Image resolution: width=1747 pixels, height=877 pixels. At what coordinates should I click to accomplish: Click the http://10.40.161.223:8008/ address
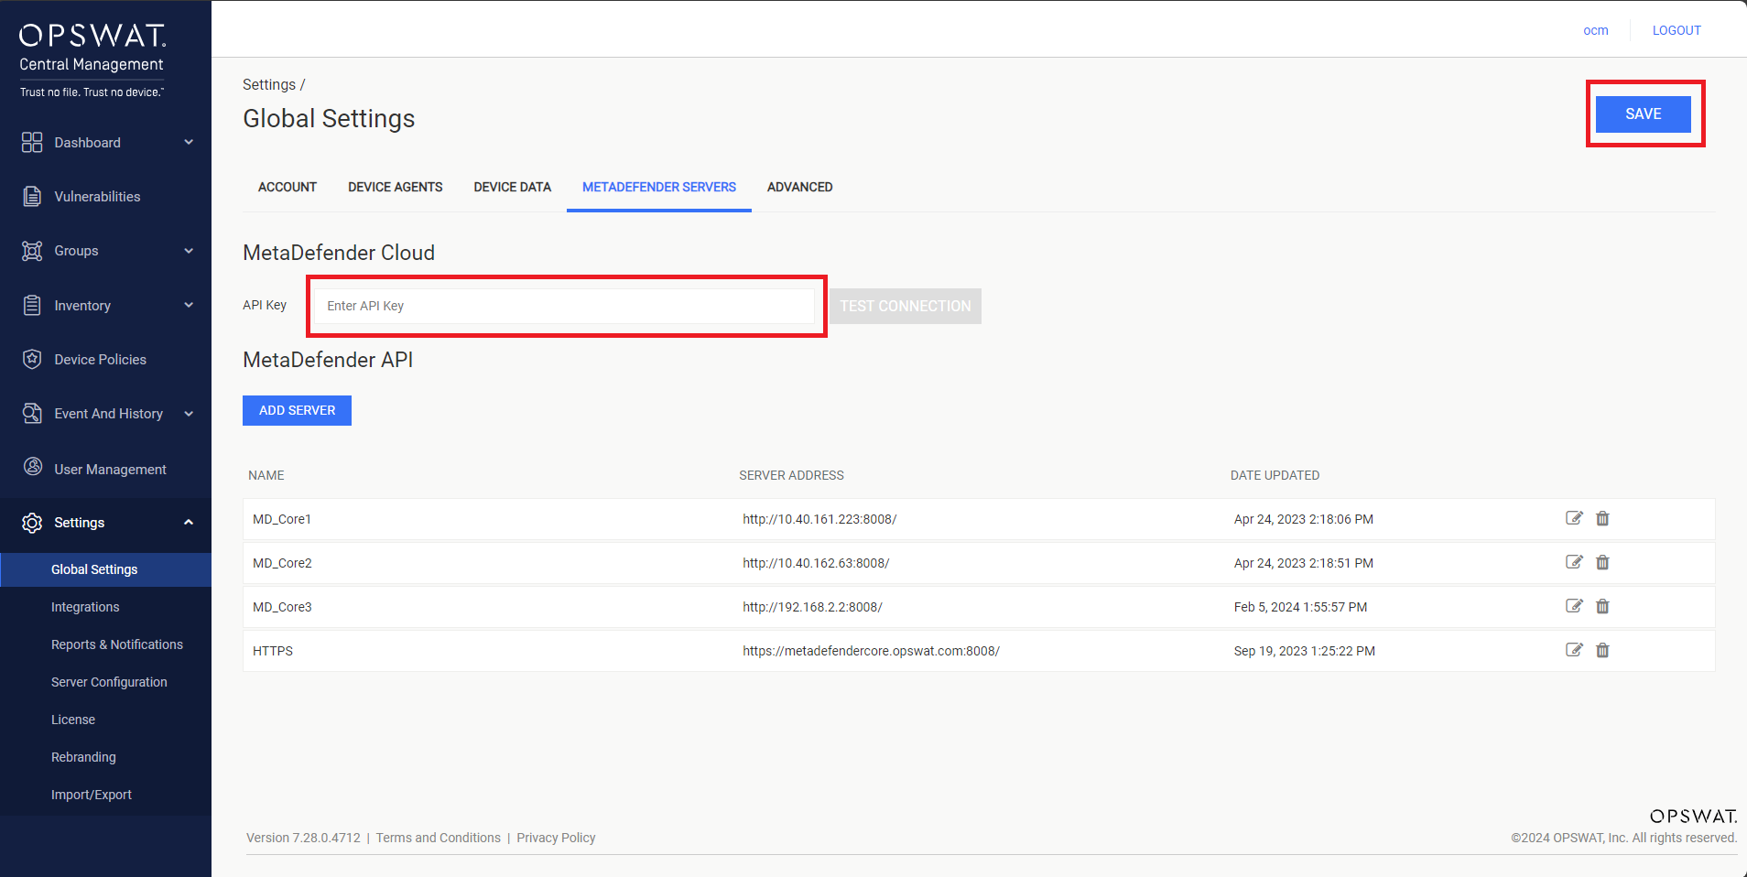[819, 519]
